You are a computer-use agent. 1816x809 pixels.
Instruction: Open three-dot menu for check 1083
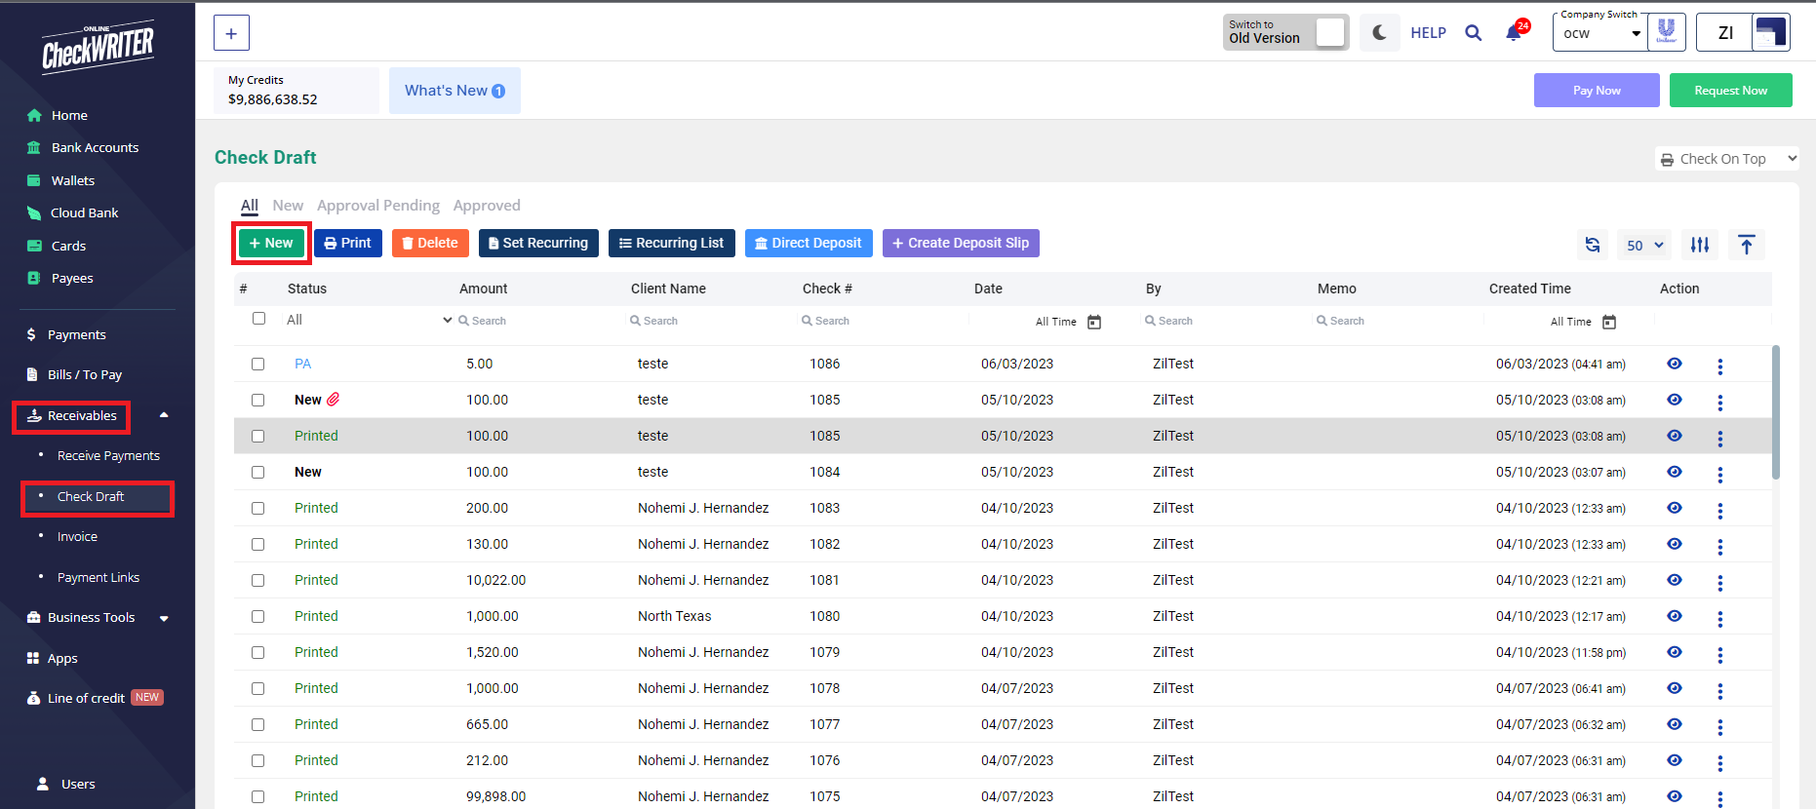pos(1719,511)
